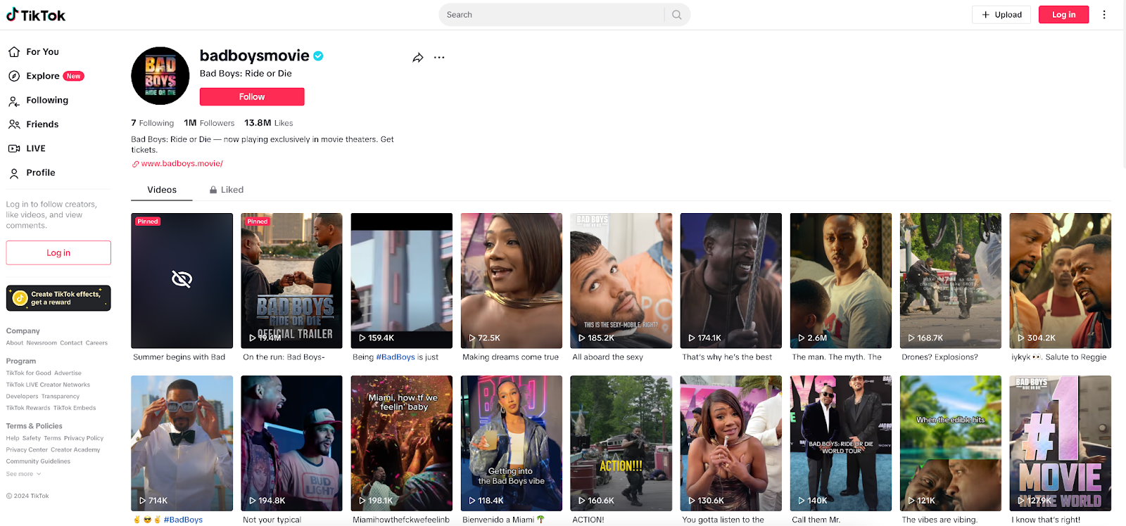Open the video with 130.6K views

[730, 443]
